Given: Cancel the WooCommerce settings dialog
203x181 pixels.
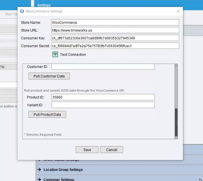Looking at the screenshot, I should pos(112,150).
